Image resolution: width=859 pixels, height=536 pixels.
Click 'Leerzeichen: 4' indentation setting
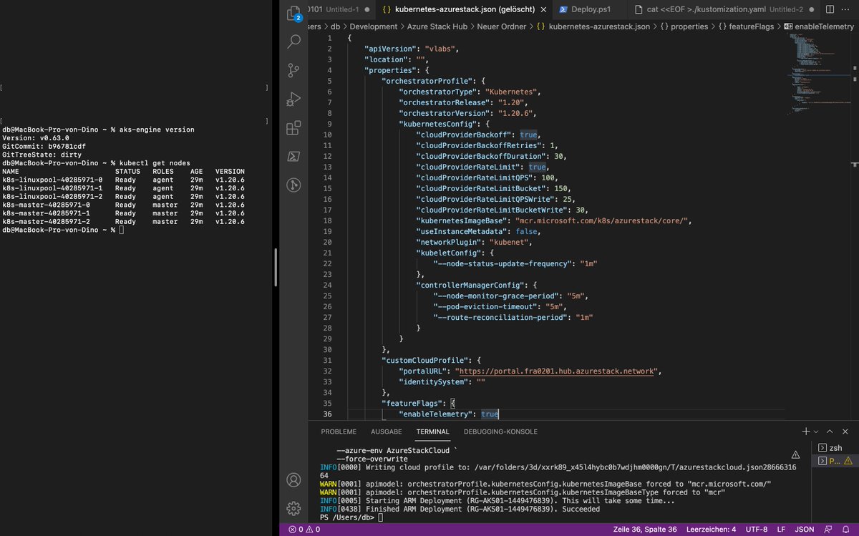pyautogui.click(x=711, y=530)
